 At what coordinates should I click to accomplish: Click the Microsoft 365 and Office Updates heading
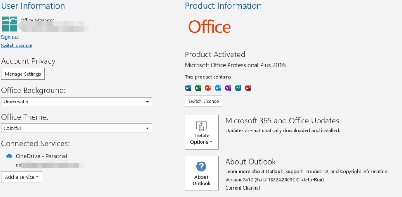282,121
